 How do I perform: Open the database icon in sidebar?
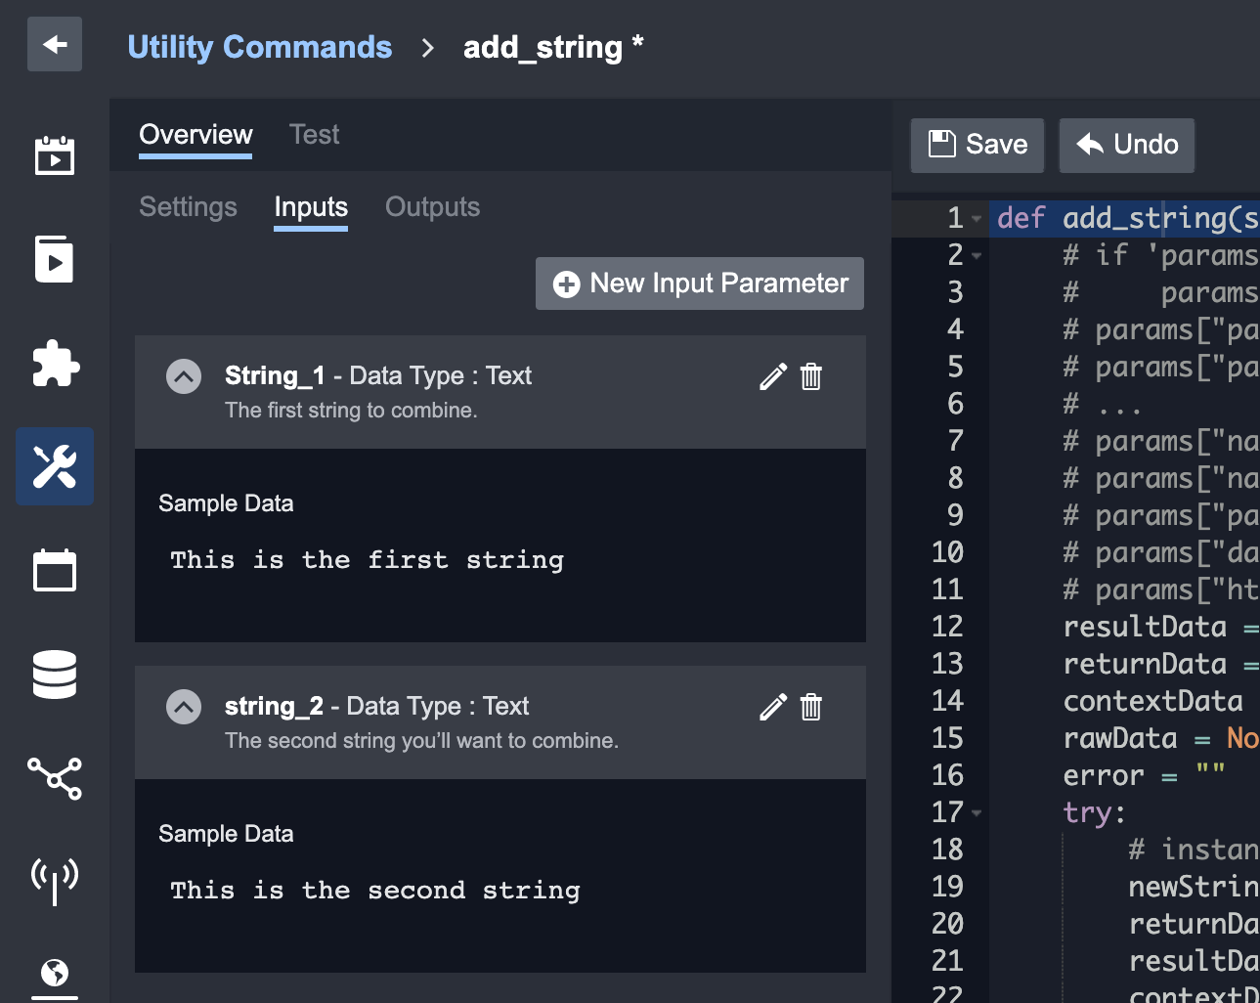pyautogui.click(x=55, y=675)
